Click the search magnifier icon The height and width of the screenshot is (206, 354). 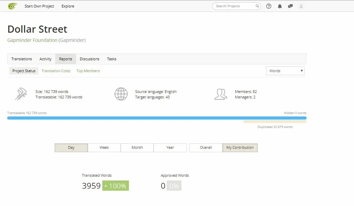pyautogui.click(x=257, y=6)
